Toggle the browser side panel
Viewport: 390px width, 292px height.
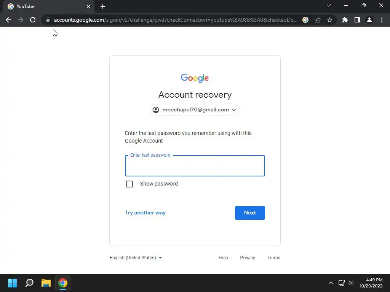point(357,20)
